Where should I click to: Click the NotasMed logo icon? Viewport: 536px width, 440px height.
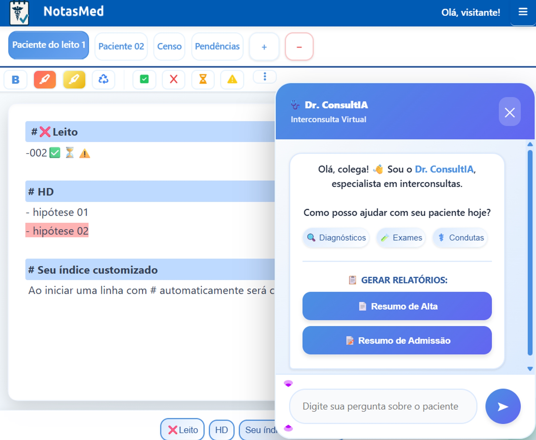click(x=19, y=13)
